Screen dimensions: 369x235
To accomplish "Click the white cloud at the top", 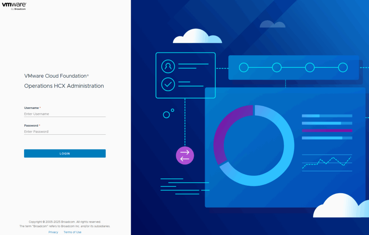I will tap(196, 37).
